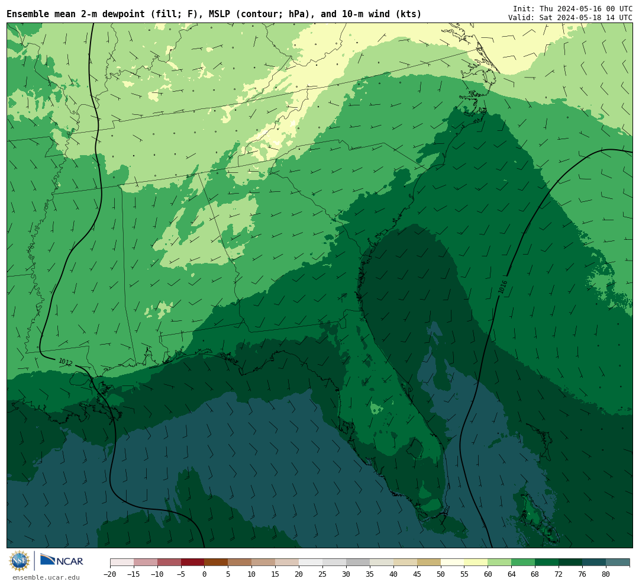Click the 72 to 76 color swatch
639x585 pixels.
pos(571,562)
